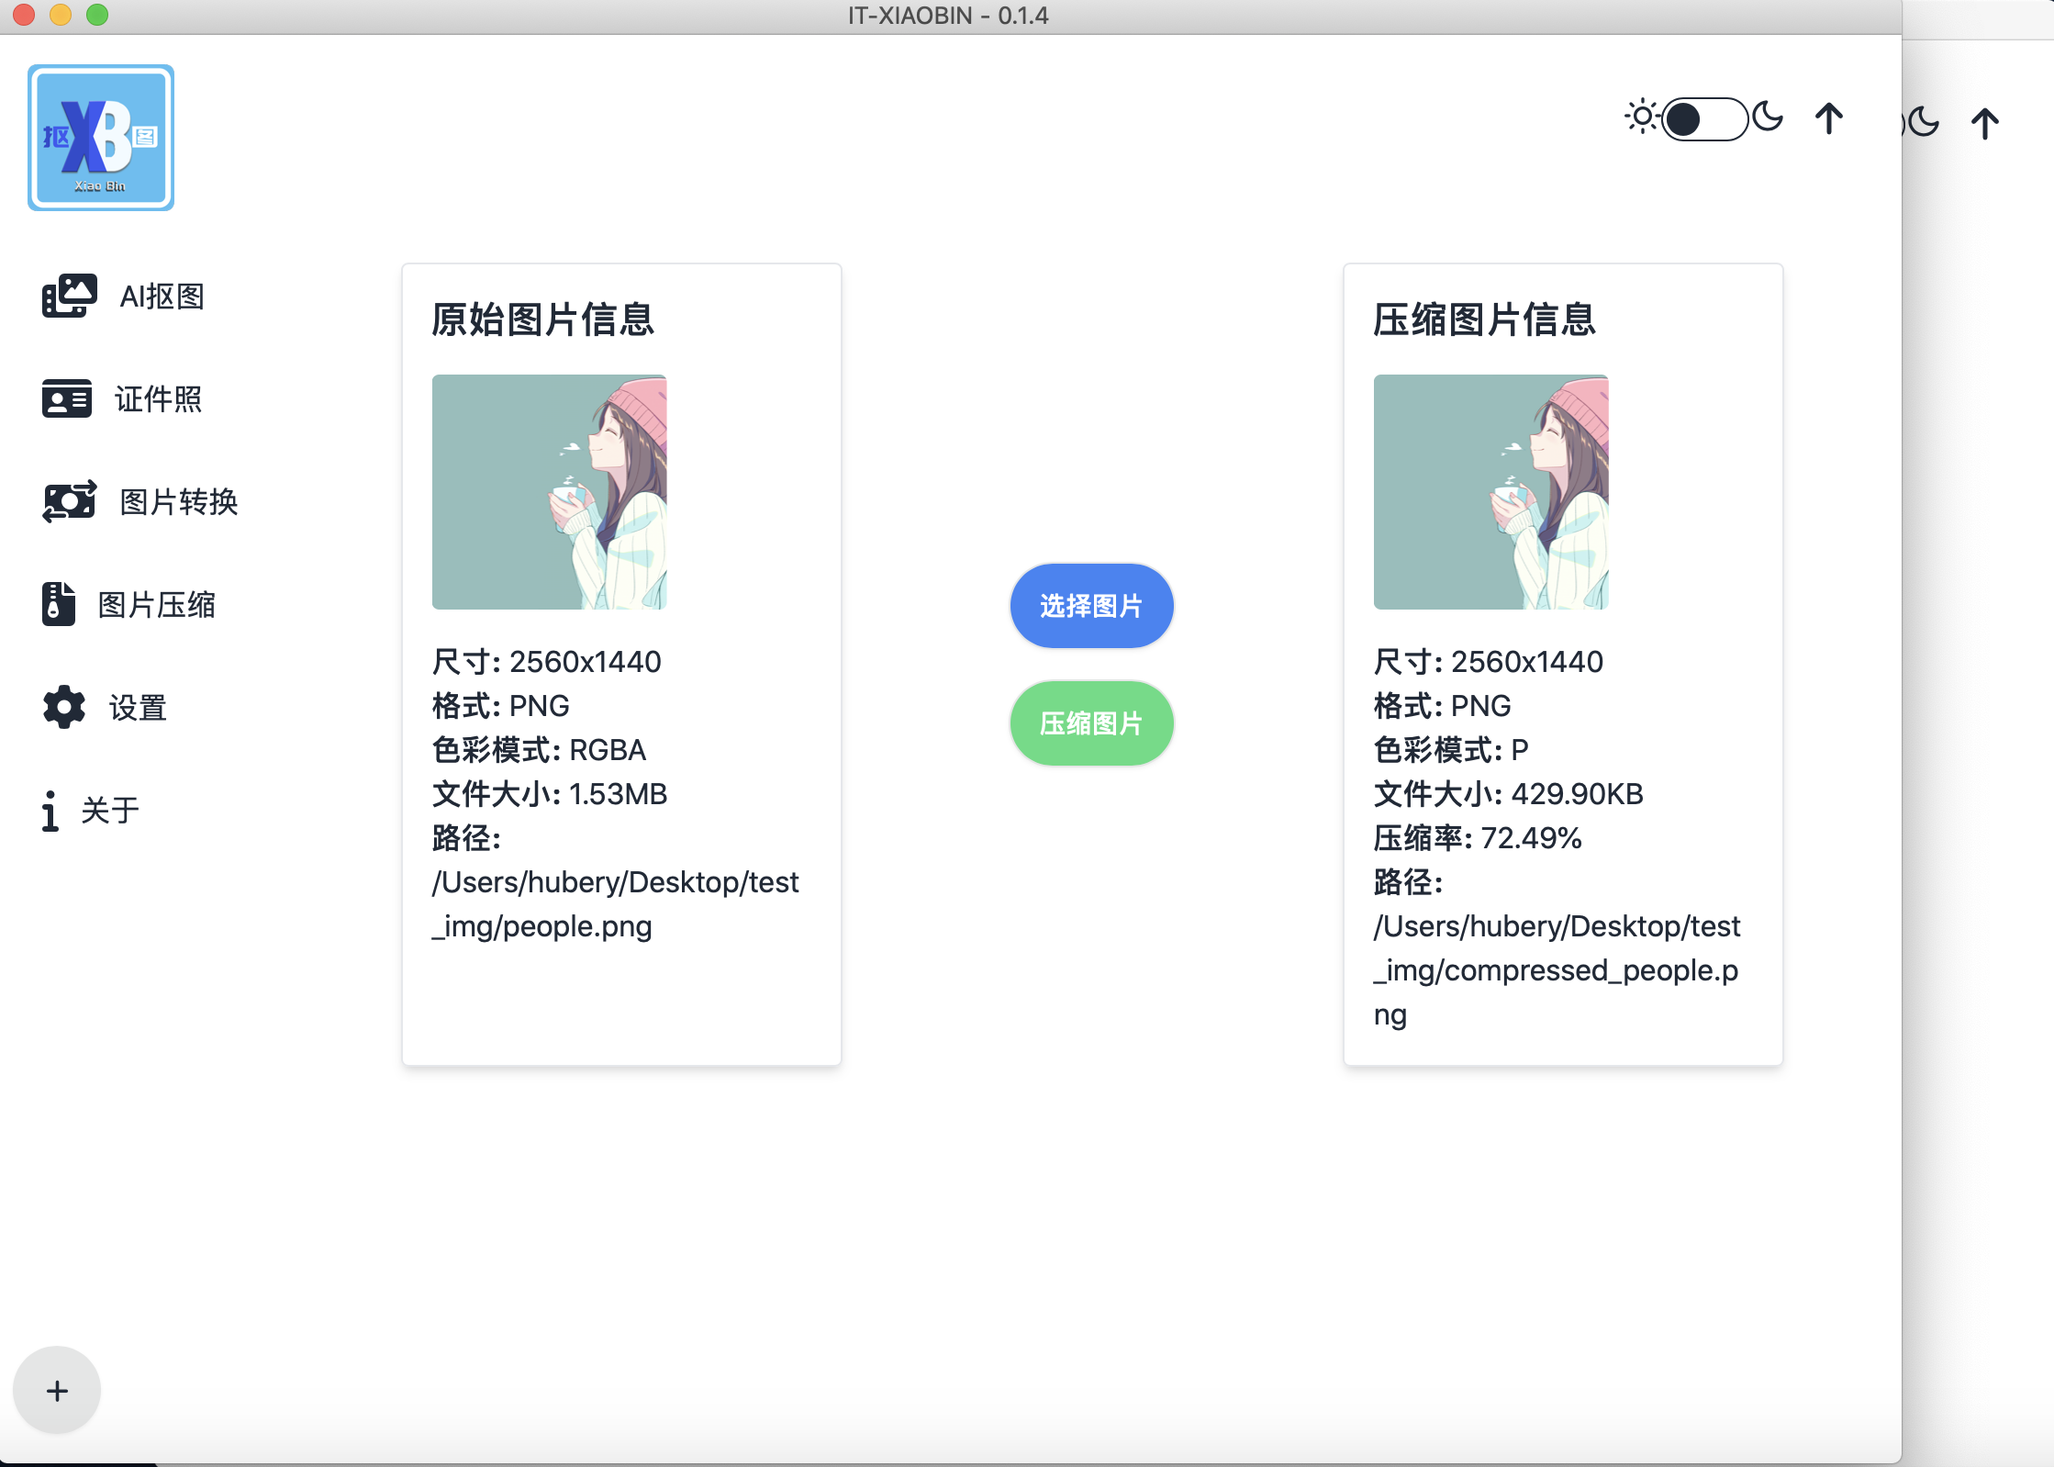The height and width of the screenshot is (1467, 2054).
Task: Click the XB app logo
Action: click(101, 138)
